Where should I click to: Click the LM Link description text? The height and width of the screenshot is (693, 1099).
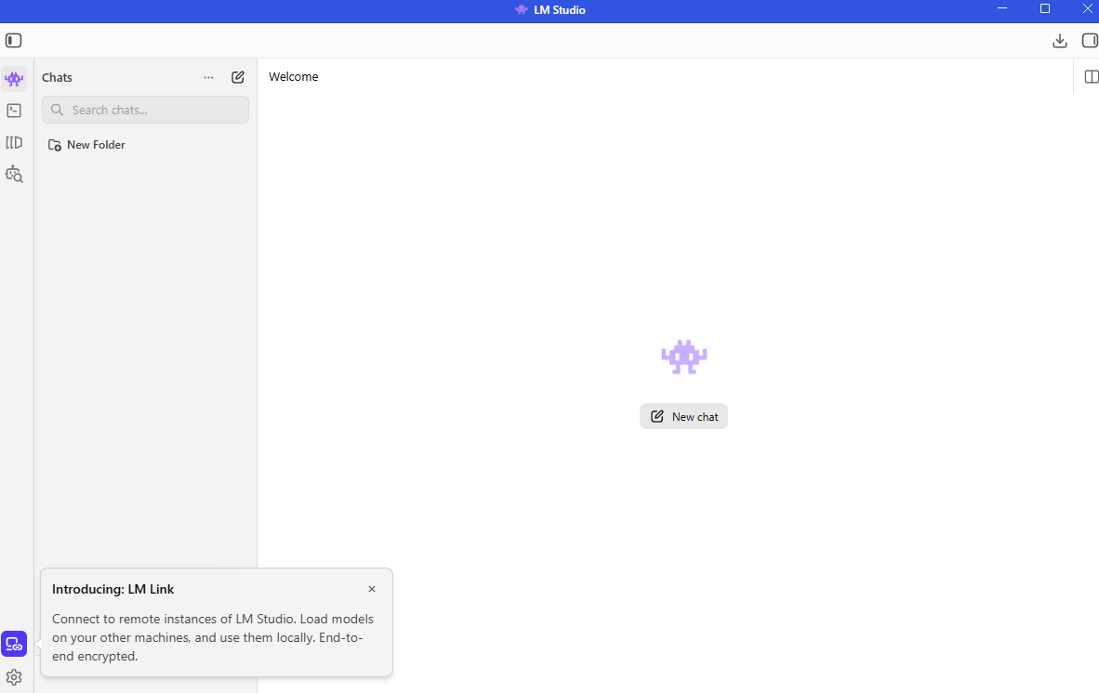(212, 637)
